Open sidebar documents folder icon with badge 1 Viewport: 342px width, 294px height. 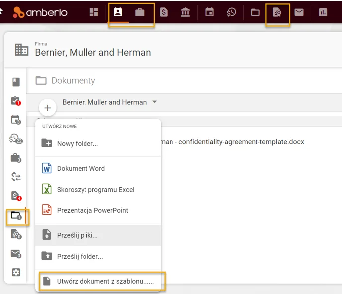[16, 215]
